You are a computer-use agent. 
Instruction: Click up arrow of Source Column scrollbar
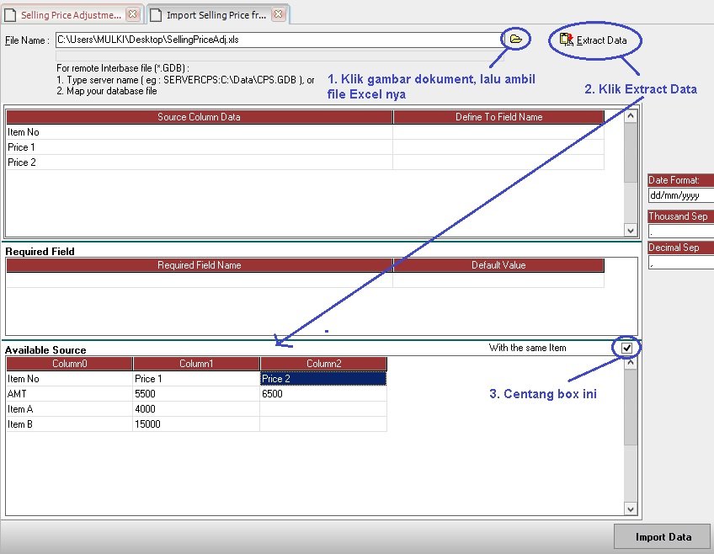630,115
